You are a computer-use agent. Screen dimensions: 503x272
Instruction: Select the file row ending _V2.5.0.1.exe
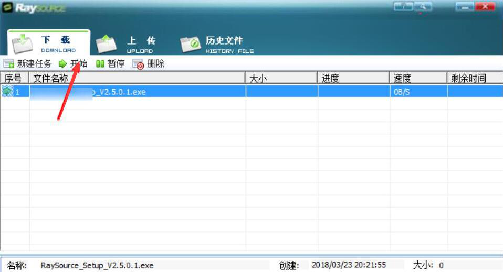[x=251, y=91]
